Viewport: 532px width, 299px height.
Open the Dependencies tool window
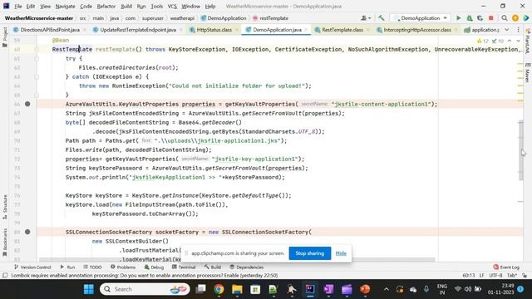point(246,267)
